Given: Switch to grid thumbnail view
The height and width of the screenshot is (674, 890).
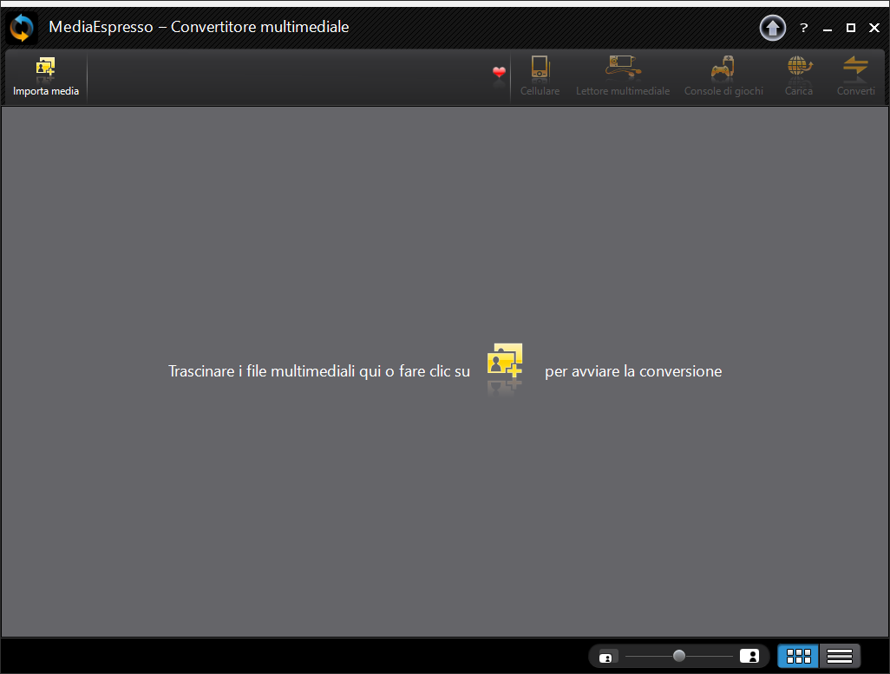Looking at the screenshot, I should [x=798, y=657].
